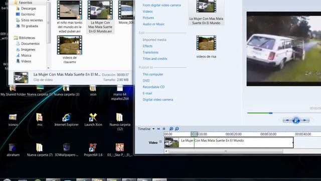This screenshot has width=321, height=181.
Task: Open the Transitions collection
Action: tap(150, 52)
